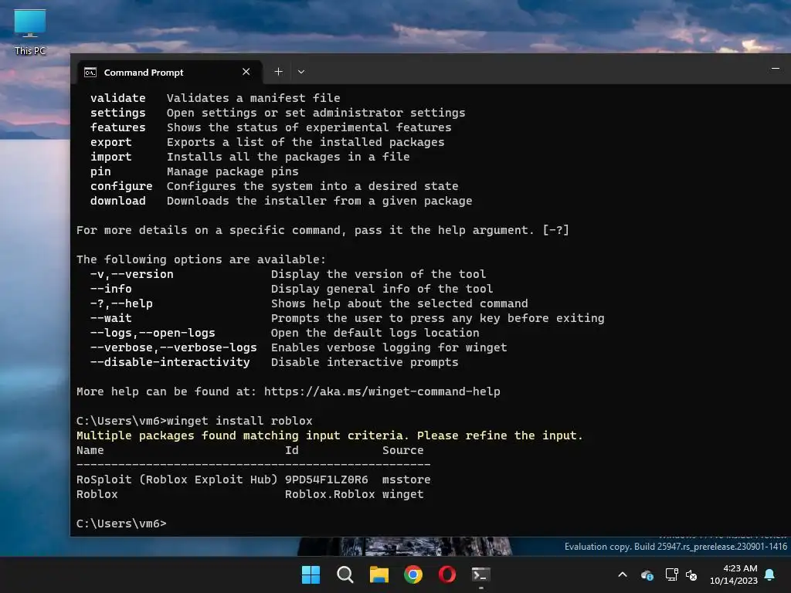791x593 pixels.
Task: Click 'Manage package pins' description
Action: [x=233, y=171]
